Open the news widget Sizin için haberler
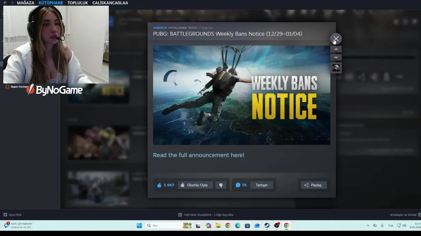Screen dimensions: 421x236 18,225
